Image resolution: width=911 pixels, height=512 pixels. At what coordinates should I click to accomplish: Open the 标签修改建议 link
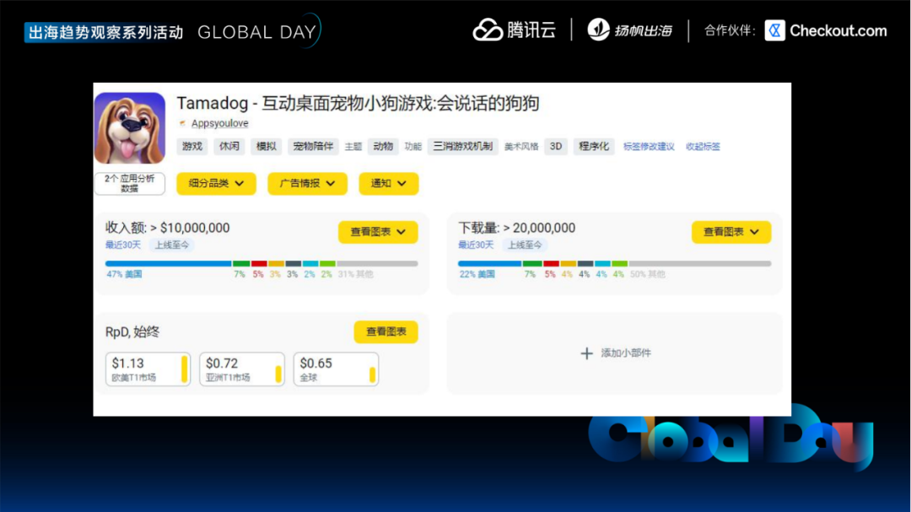click(649, 147)
